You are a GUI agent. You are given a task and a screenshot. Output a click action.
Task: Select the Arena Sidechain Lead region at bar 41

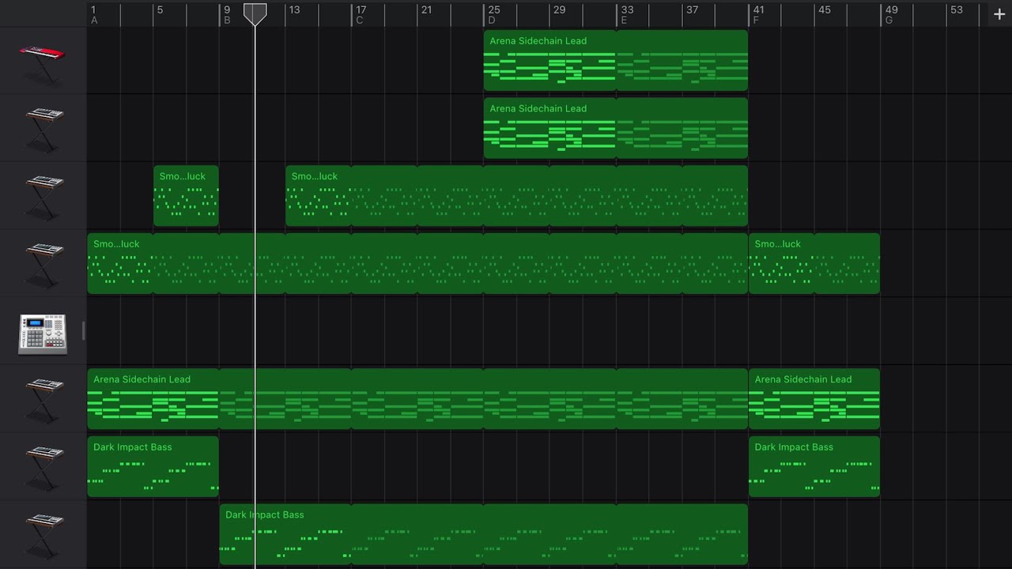pyautogui.click(x=814, y=399)
